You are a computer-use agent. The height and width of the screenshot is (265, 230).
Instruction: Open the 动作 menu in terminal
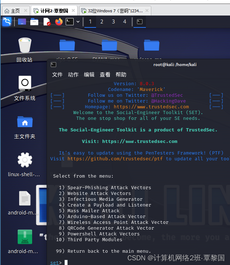(73, 74)
